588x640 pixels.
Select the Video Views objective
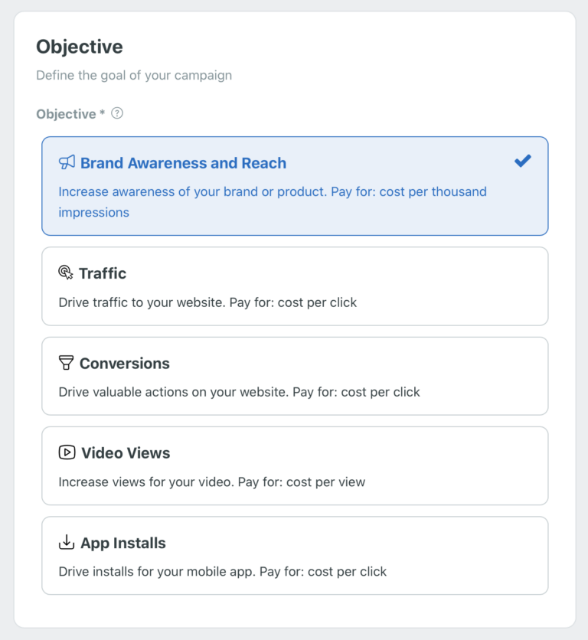click(x=295, y=465)
